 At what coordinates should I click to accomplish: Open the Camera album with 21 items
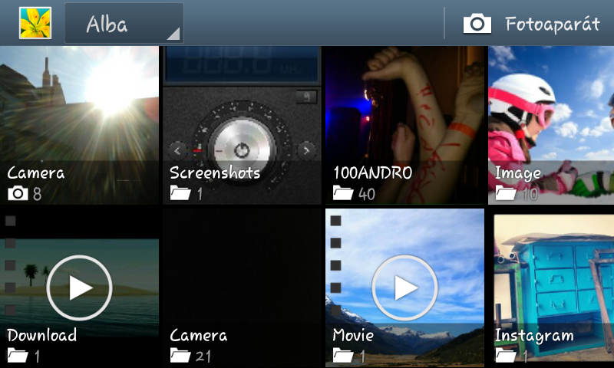coord(241,287)
